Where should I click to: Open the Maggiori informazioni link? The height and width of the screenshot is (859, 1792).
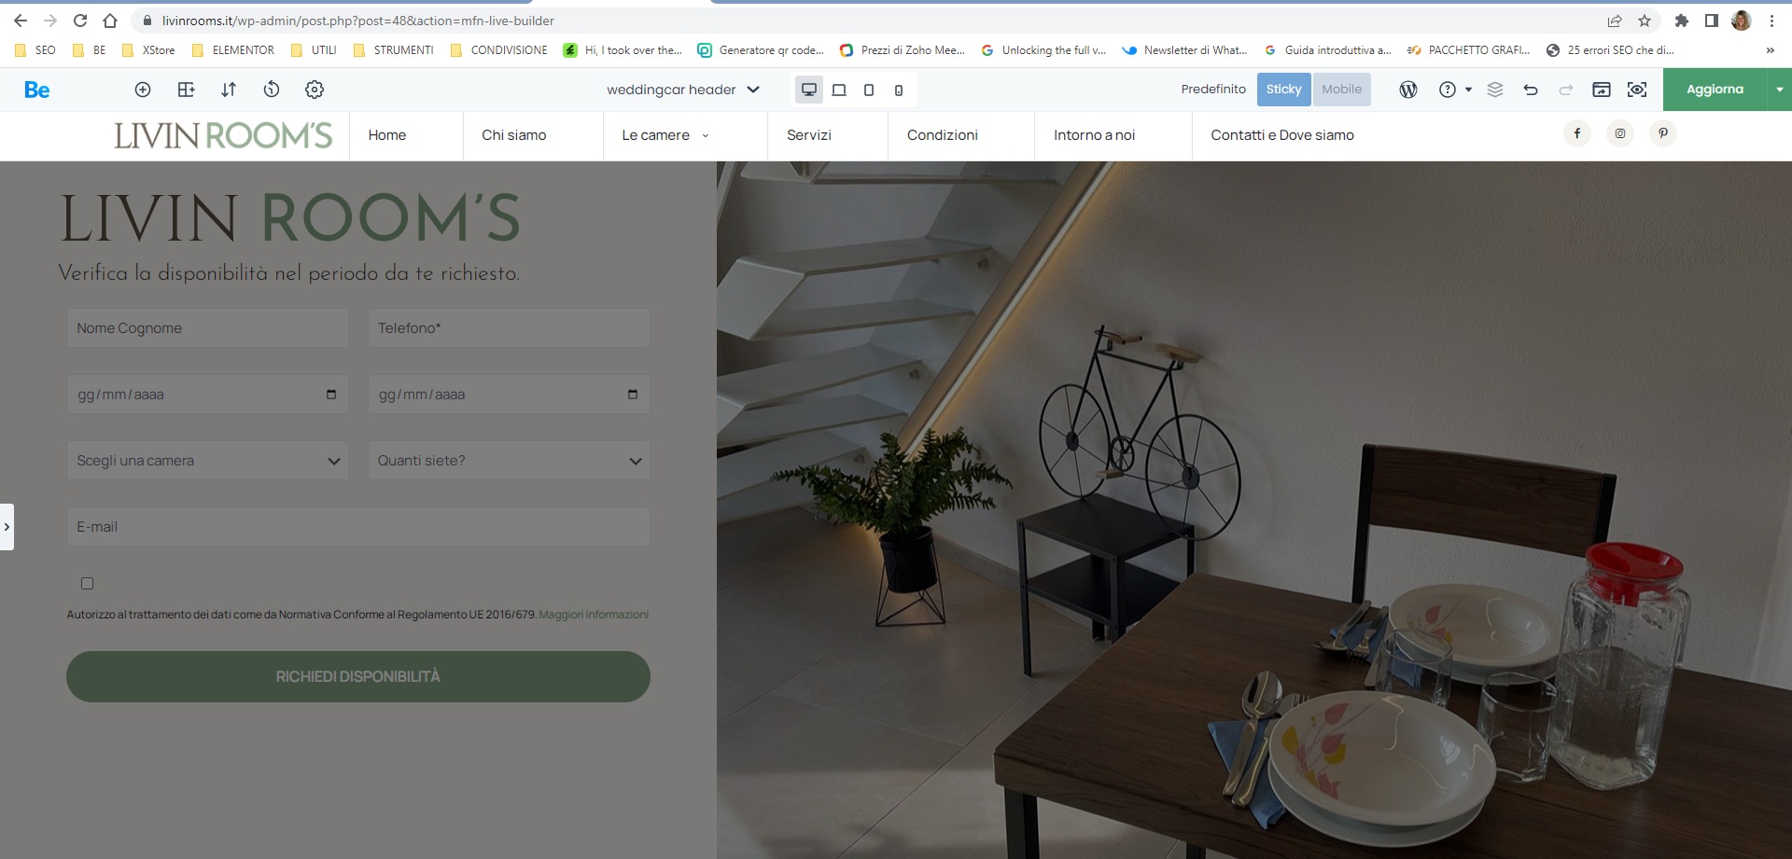coord(594,615)
